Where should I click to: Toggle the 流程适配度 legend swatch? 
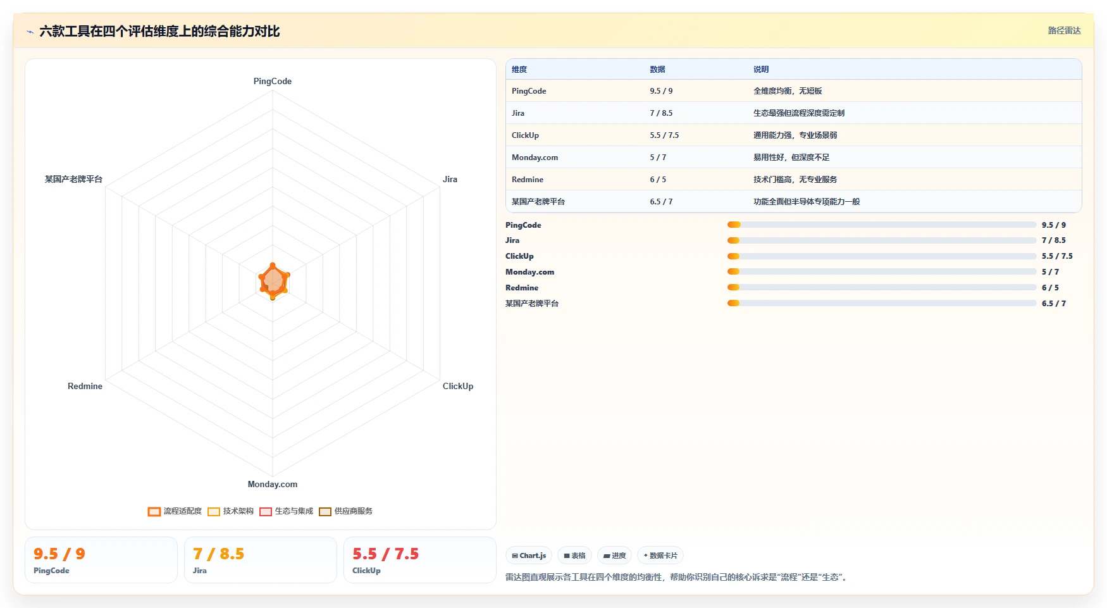coord(154,511)
